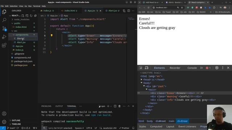The width and height of the screenshot is (232, 130).
Task: Click the DevTools error count badge
Action: pyautogui.click(x=208, y=68)
